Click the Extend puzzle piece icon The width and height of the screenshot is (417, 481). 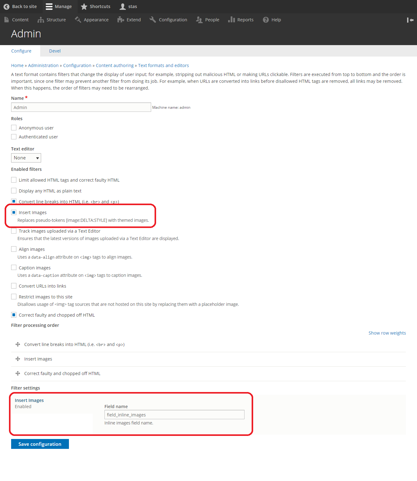[121, 20]
